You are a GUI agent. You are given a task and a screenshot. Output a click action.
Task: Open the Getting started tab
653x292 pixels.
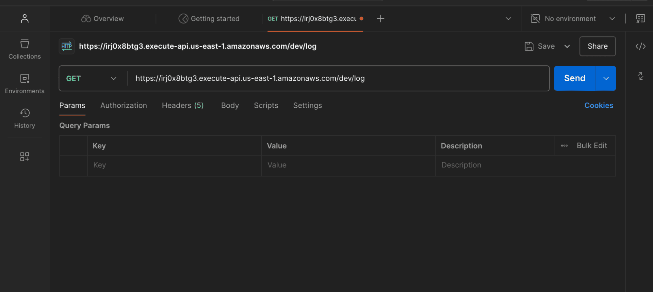tap(209, 19)
